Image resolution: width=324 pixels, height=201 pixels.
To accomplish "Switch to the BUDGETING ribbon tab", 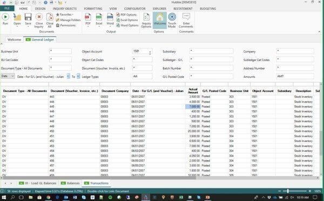I will [208, 9].
